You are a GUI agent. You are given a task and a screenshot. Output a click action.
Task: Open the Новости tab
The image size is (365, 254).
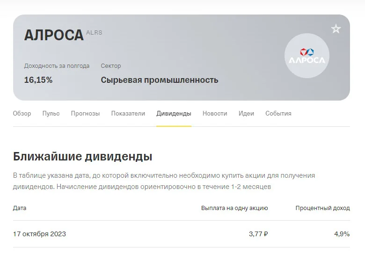[x=215, y=114]
